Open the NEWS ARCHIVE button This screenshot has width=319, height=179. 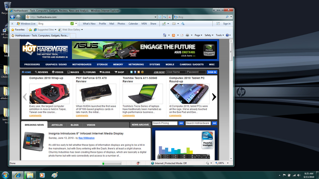140,125
